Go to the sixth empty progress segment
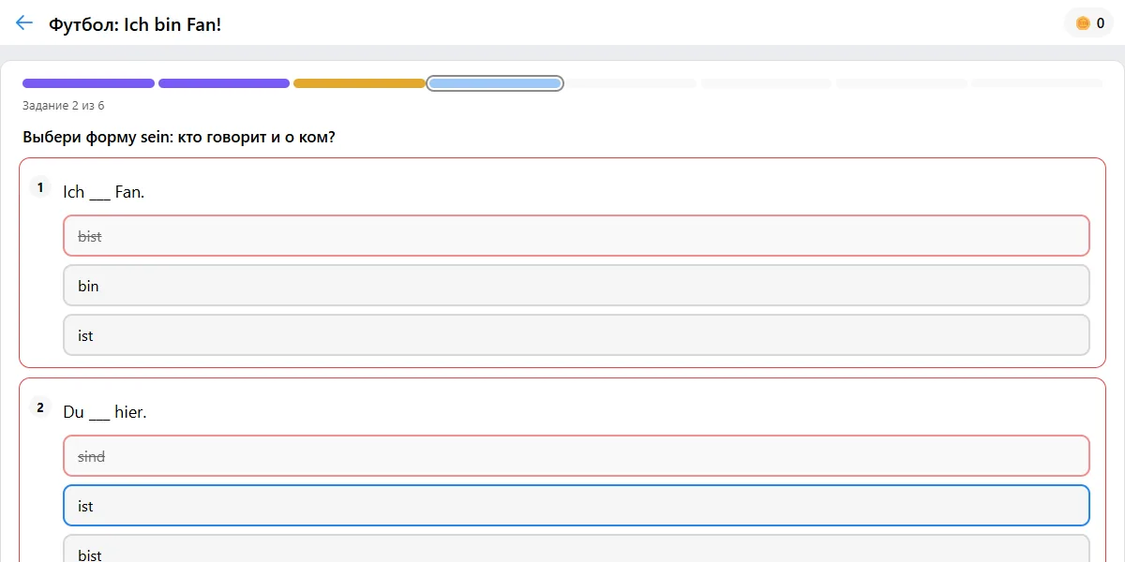Viewport: 1125px width, 562px height. point(766,83)
